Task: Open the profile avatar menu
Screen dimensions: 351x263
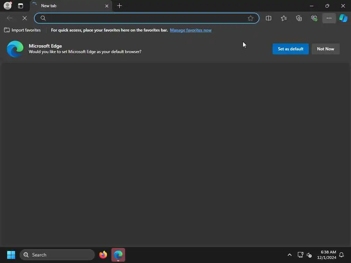Action: [8, 5]
